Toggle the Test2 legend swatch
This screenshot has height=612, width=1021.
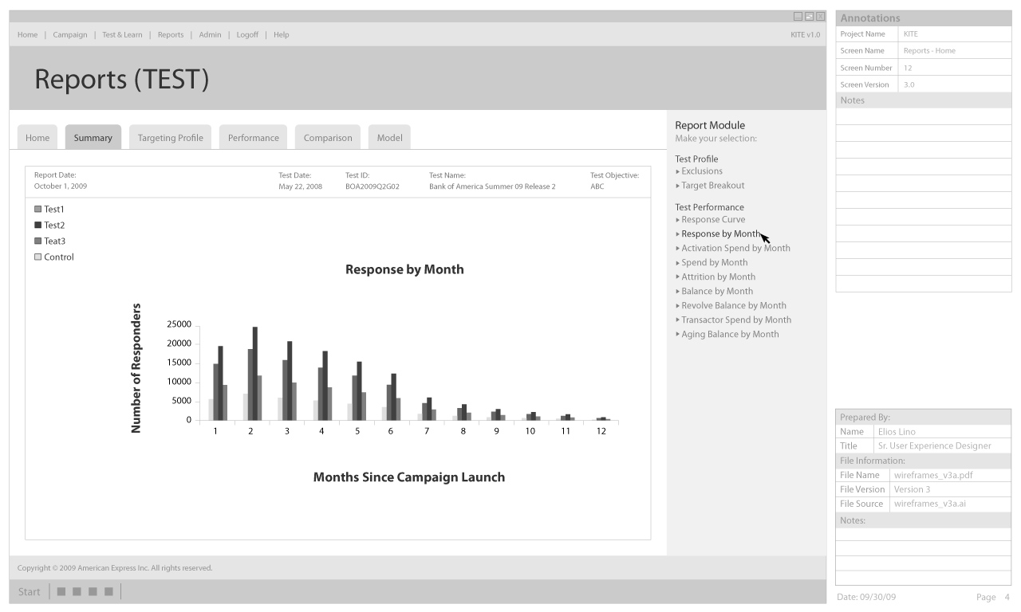(x=37, y=225)
